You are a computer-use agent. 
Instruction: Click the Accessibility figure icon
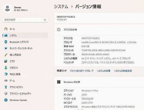click(6, 87)
